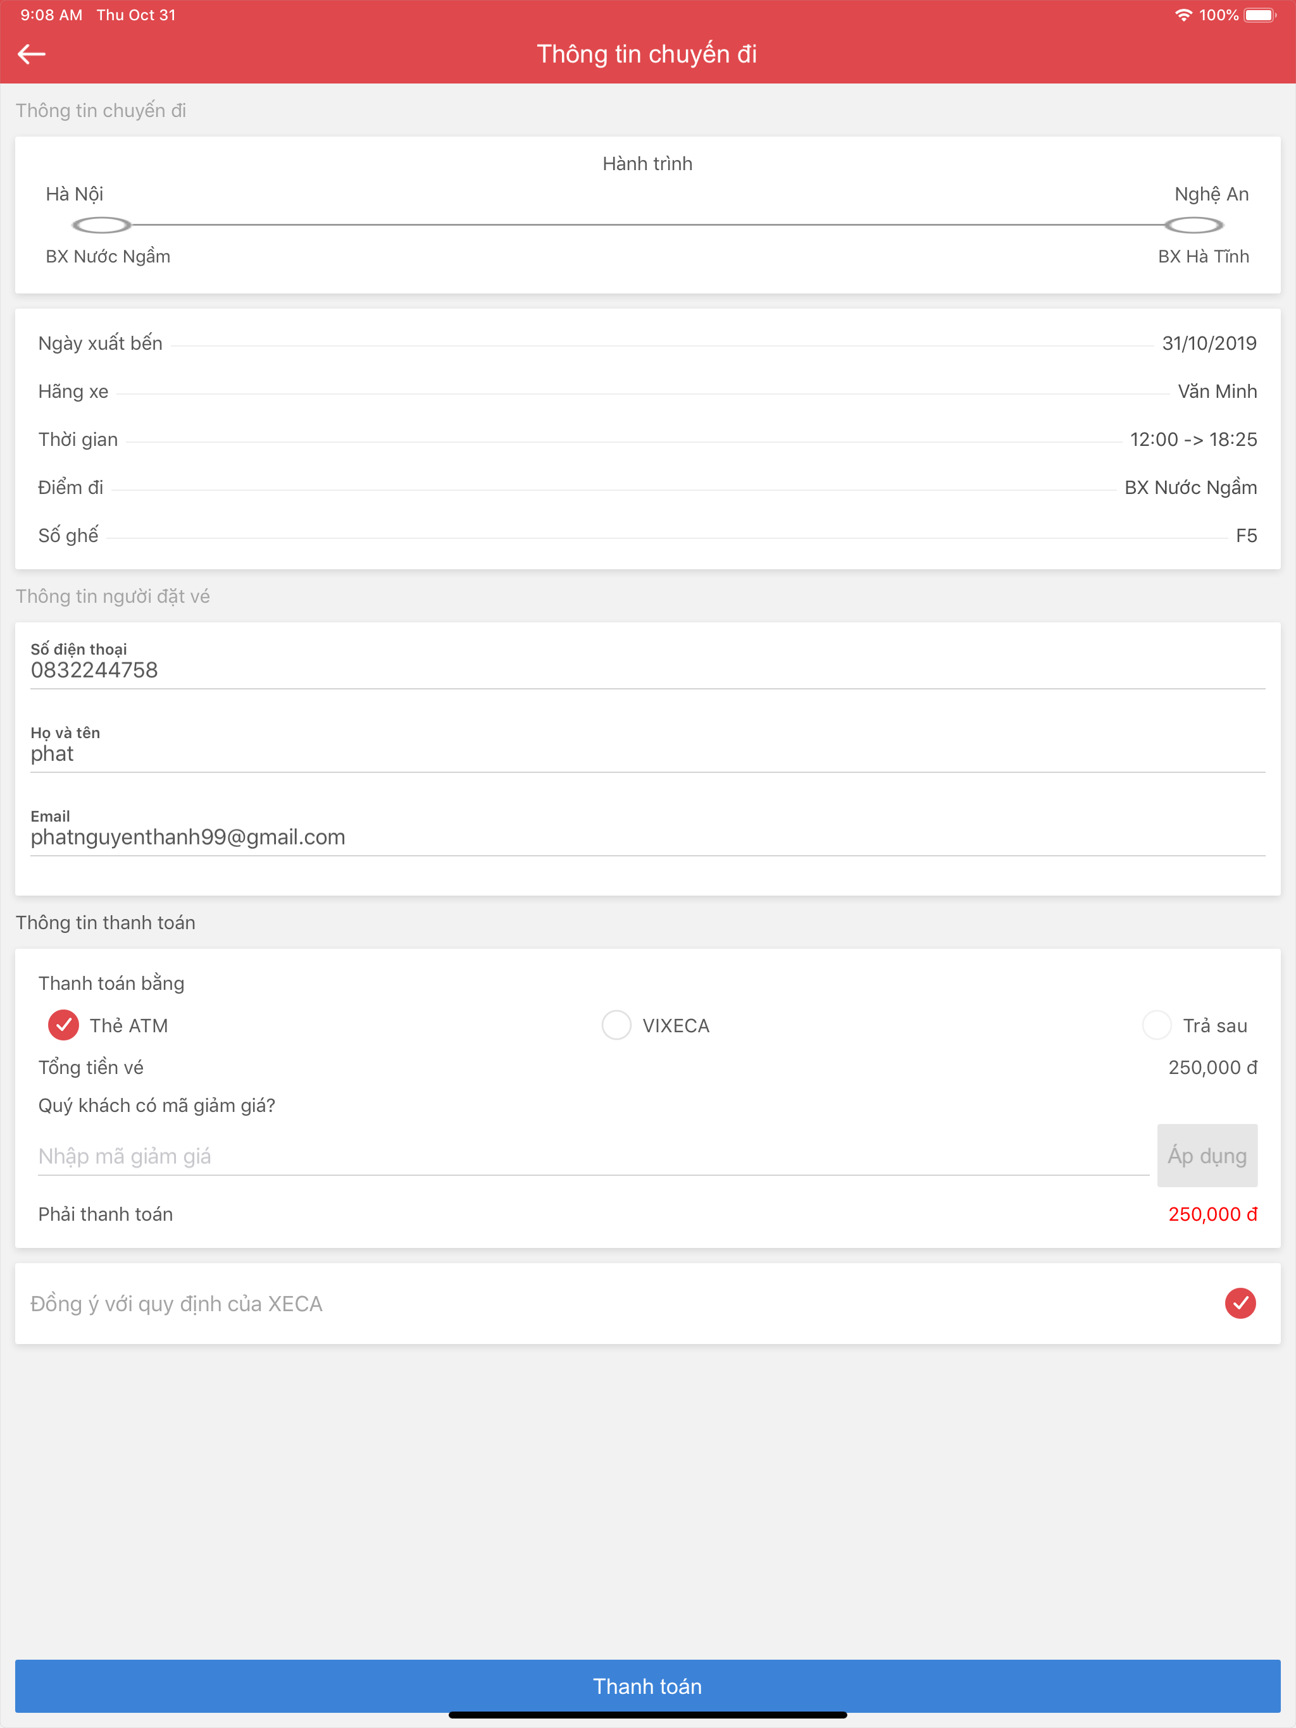The width and height of the screenshot is (1296, 1728).
Task: Click the Hành trình heading
Action: point(647,164)
